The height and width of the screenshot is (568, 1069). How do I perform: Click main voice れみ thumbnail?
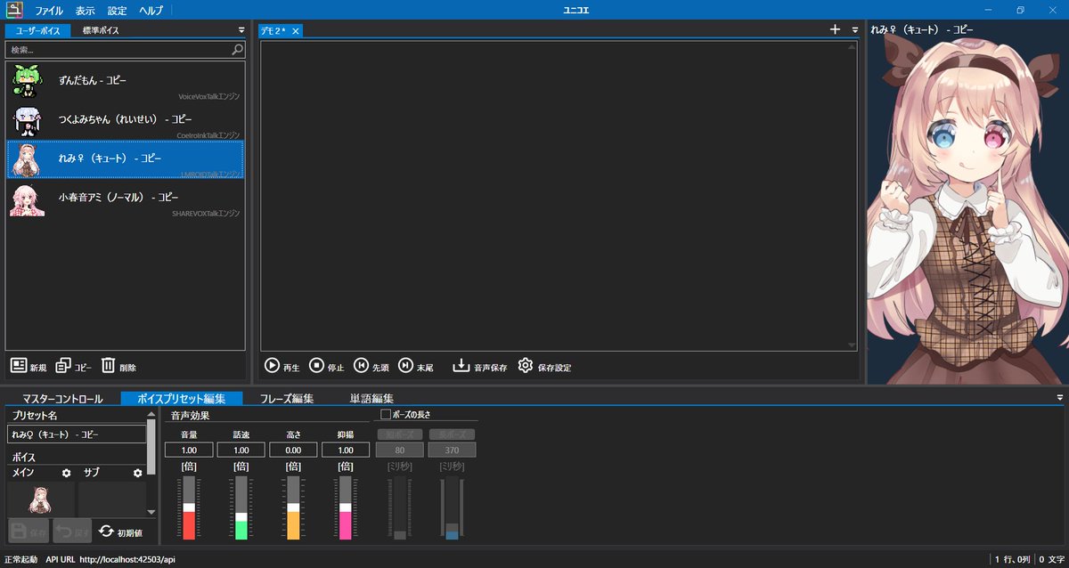coord(41,499)
